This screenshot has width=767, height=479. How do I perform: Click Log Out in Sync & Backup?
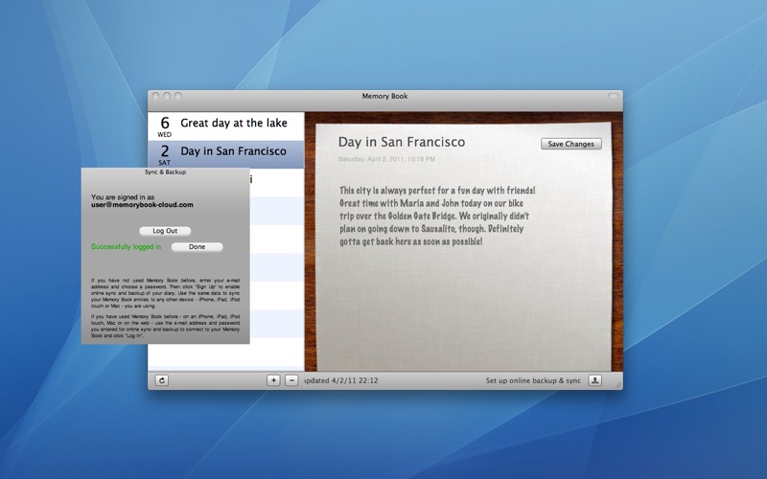tap(165, 231)
